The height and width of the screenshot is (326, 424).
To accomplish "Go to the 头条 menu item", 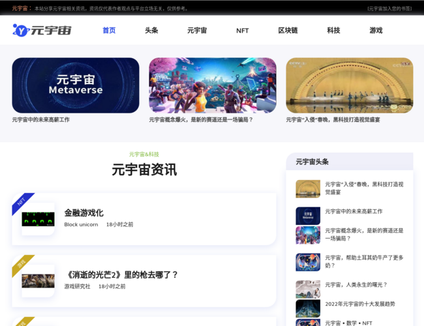I will pyautogui.click(x=151, y=31).
